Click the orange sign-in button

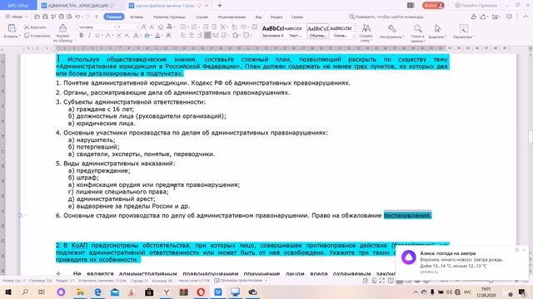[433, 6]
